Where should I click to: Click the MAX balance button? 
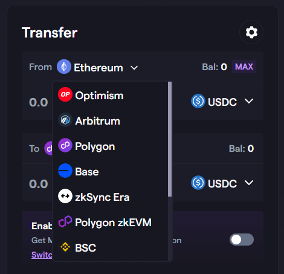point(244,67)
